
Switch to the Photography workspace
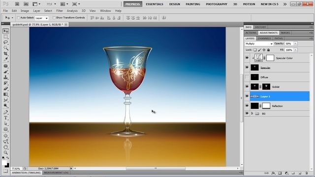tap(217, 4)
